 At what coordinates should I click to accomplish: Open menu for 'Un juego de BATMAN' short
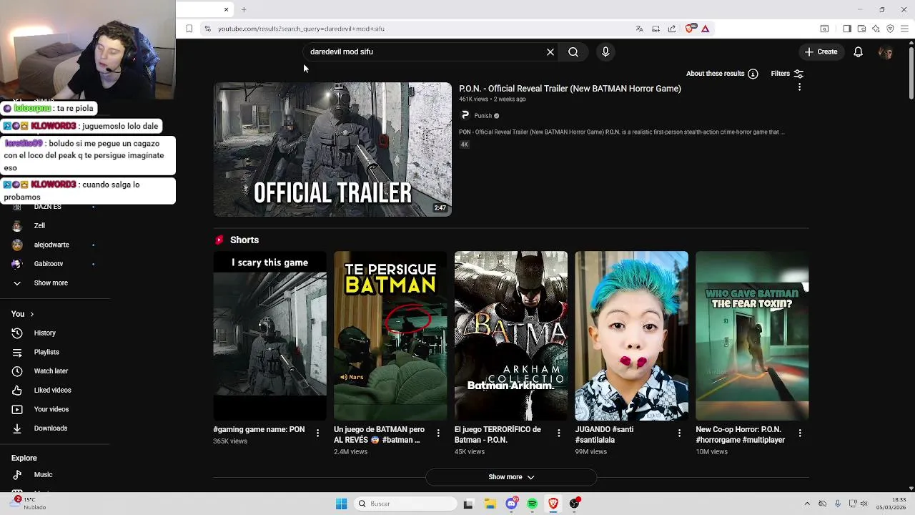coord(438,433)
